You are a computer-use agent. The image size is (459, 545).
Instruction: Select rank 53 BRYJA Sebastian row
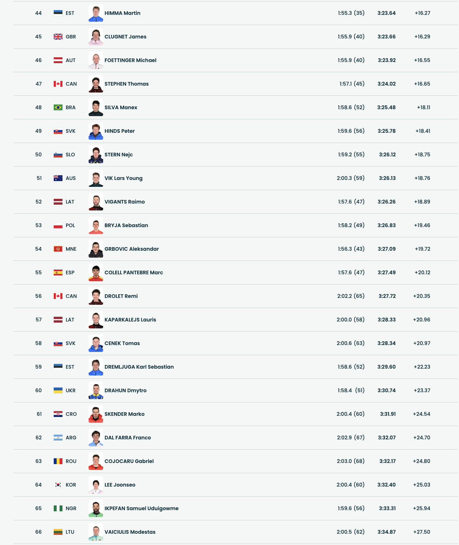tap(236, 225)
